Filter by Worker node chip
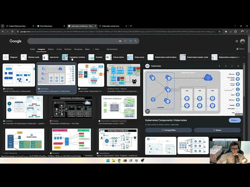Screen dimensions: 250x187 [30, 57]
